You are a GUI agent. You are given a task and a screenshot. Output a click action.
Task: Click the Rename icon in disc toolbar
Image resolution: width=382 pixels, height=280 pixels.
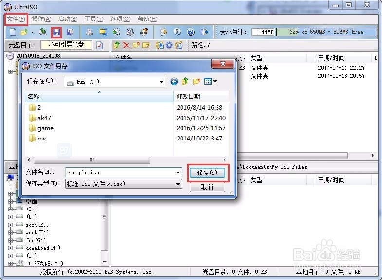click(x=146, y=45)
